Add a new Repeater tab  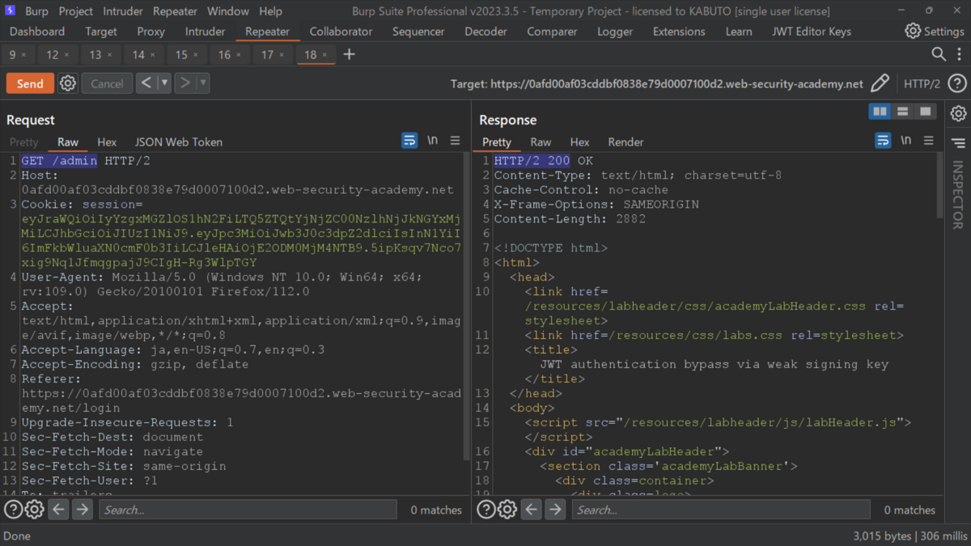(x=349, y=54)
